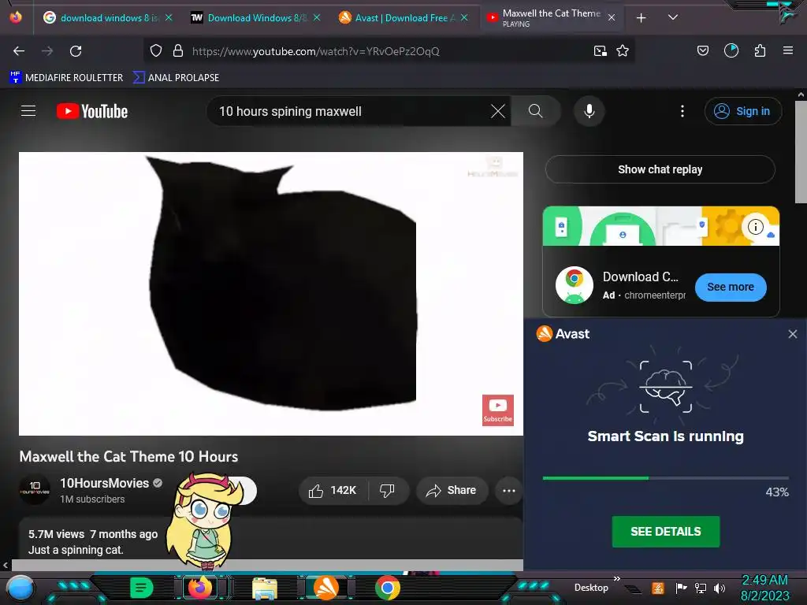Image resolution: width=807 pixels, height=605 pixels.
Task: Open the Firefox menu hamburger icon
Action: pos(787,50)
